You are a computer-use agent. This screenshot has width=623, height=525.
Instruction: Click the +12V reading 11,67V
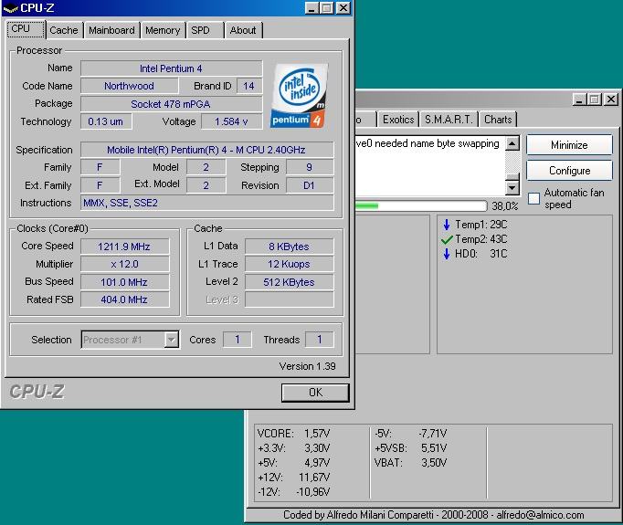point(314,478)
